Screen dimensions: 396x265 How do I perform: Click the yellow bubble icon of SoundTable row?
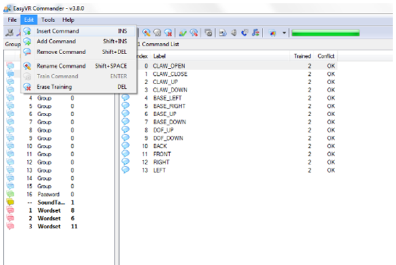click(x=10, y=202)
